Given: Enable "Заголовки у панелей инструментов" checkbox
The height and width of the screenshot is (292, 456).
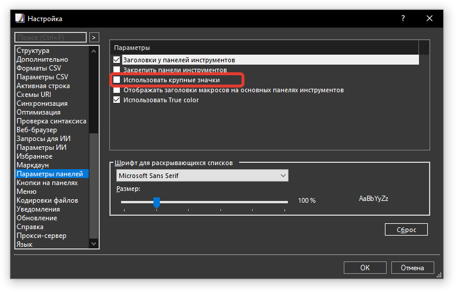Looking at the screenshot, I should (x=116, y=60).
